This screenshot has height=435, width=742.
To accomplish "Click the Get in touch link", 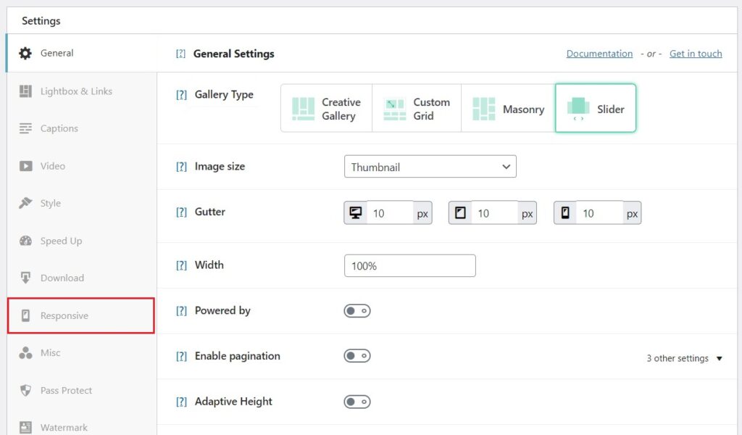I will 695,53.
